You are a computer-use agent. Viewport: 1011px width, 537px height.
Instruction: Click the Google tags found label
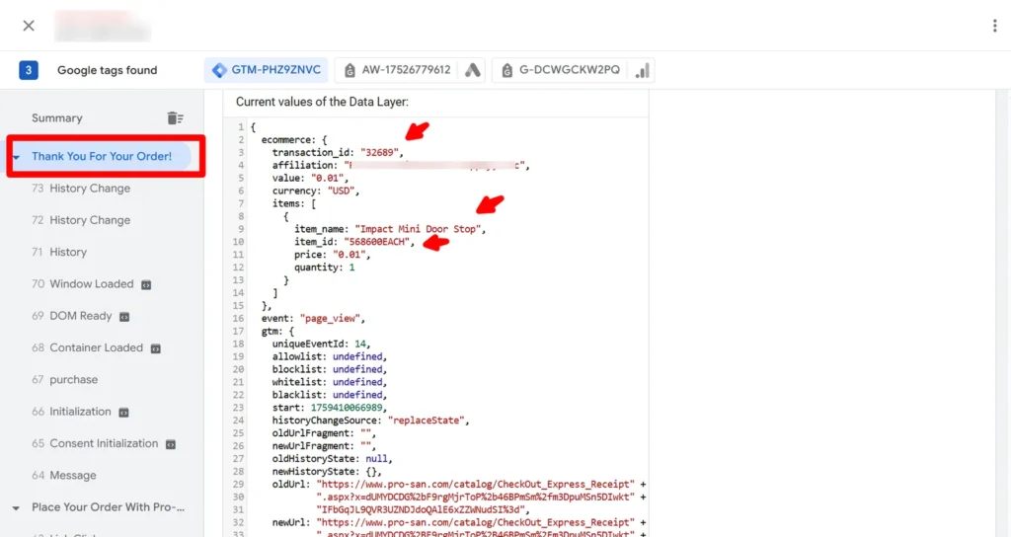[x=107, y=70]
